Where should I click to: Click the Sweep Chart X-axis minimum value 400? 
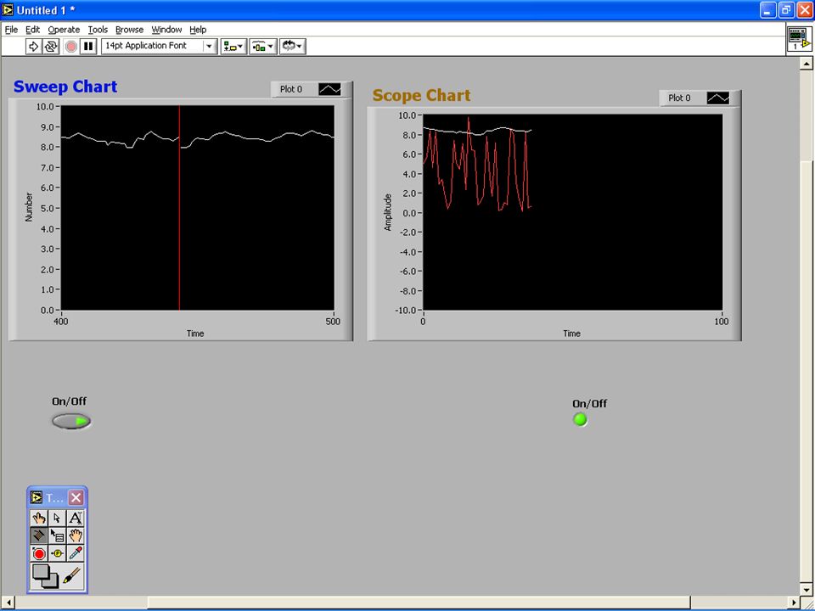pyautogui.click(x=61, y=321)
